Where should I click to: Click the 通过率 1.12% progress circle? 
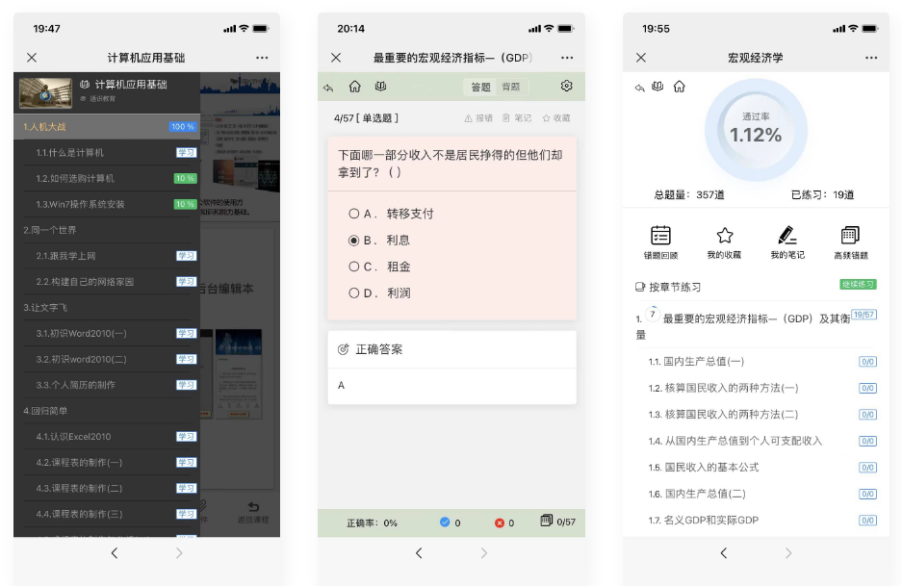(755, 132)
